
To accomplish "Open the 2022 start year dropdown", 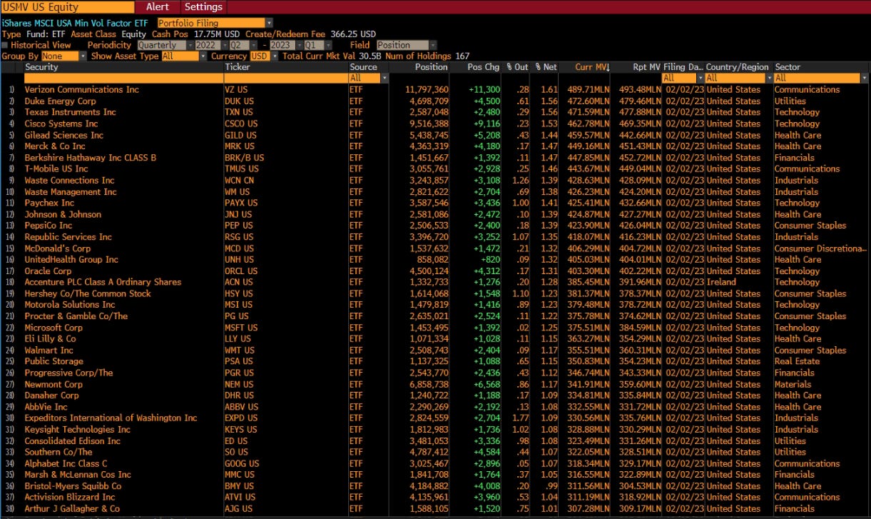I will pyautogui.click(x=213, y=45).
